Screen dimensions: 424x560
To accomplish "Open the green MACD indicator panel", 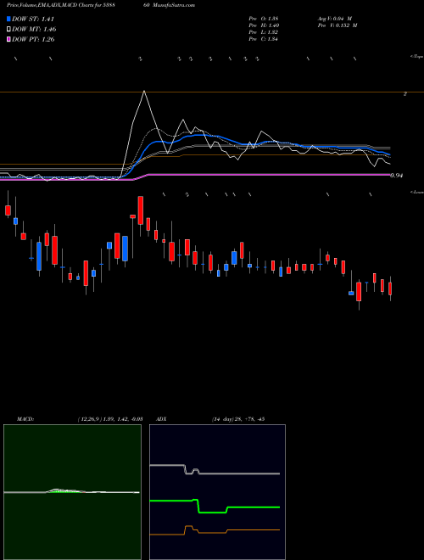I will [x=72, y=492].
